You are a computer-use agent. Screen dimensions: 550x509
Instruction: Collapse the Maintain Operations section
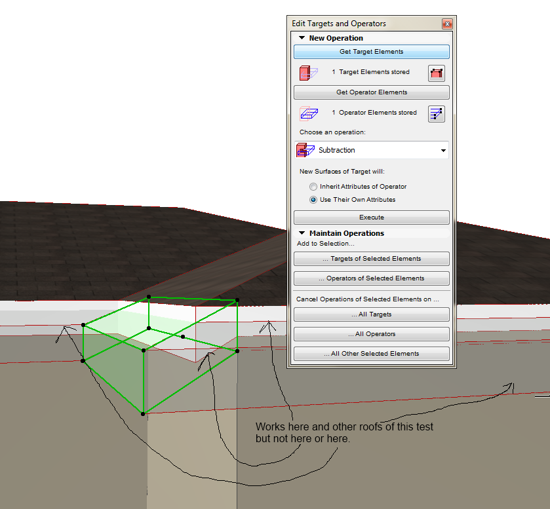tap(302, 233)
